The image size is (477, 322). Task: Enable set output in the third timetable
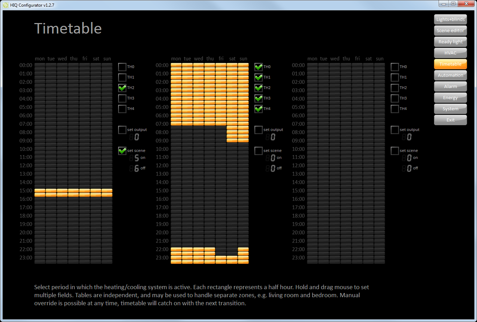pyautogui.click(x=395, y=130)
